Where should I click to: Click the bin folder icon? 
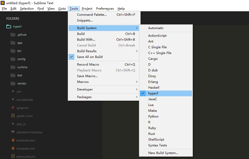[x=13, y=51]
